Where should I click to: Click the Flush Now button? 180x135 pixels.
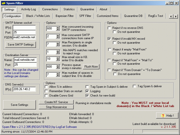point(91,67)
